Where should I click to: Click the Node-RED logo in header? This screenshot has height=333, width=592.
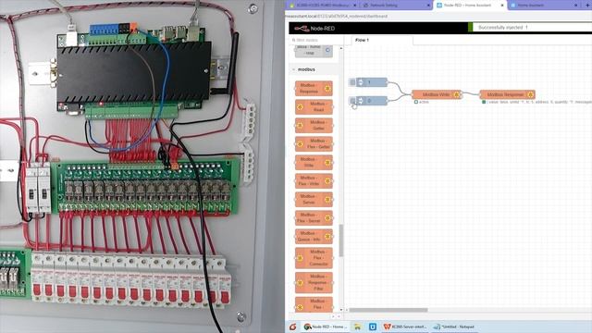pos(314,29)
